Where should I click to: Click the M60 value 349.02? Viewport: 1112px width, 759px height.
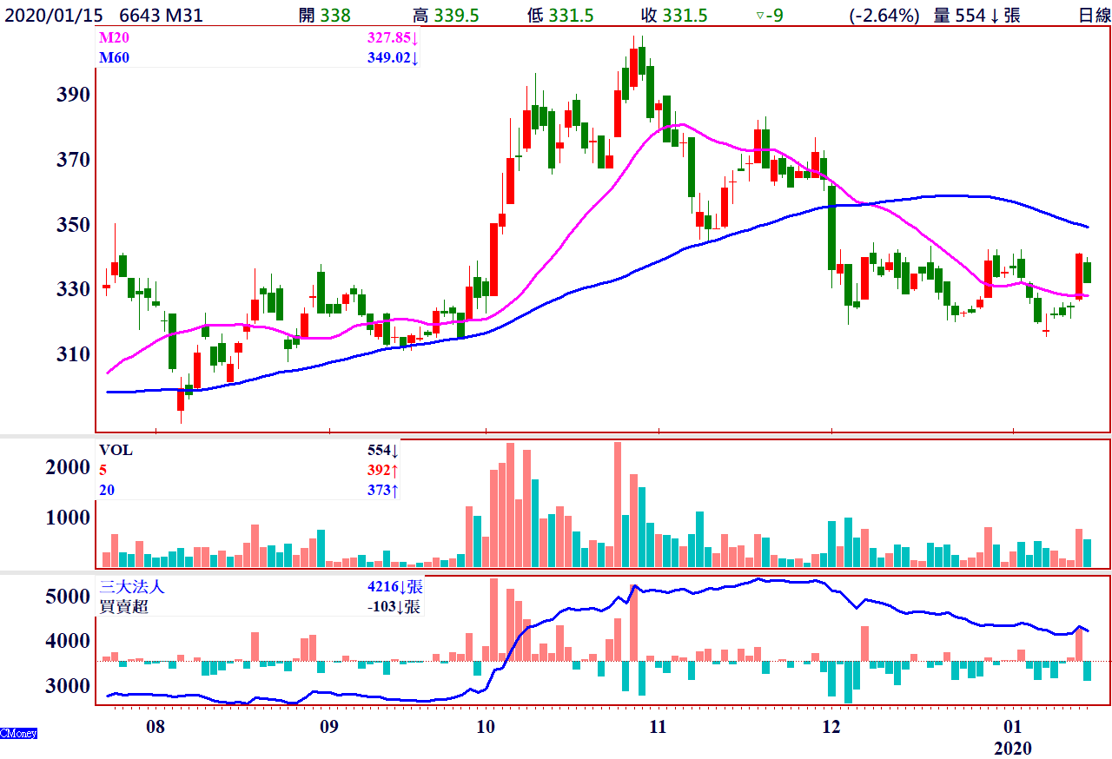click(x=392, y=58)
